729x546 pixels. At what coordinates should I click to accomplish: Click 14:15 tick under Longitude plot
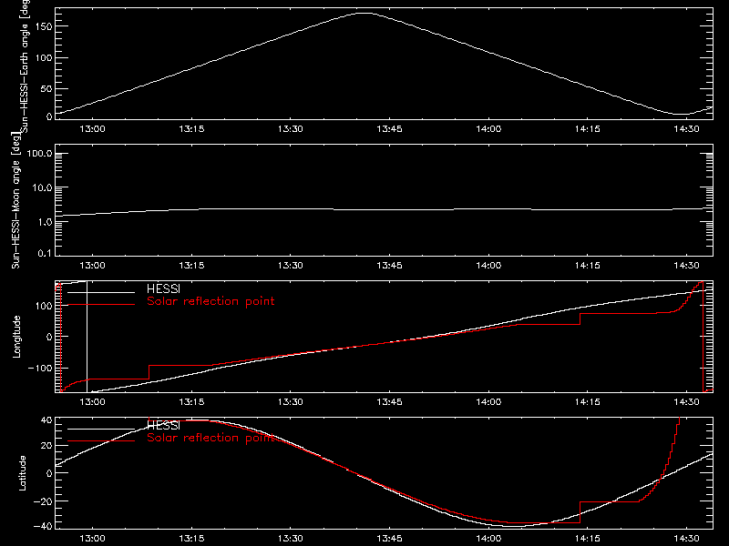588,401
